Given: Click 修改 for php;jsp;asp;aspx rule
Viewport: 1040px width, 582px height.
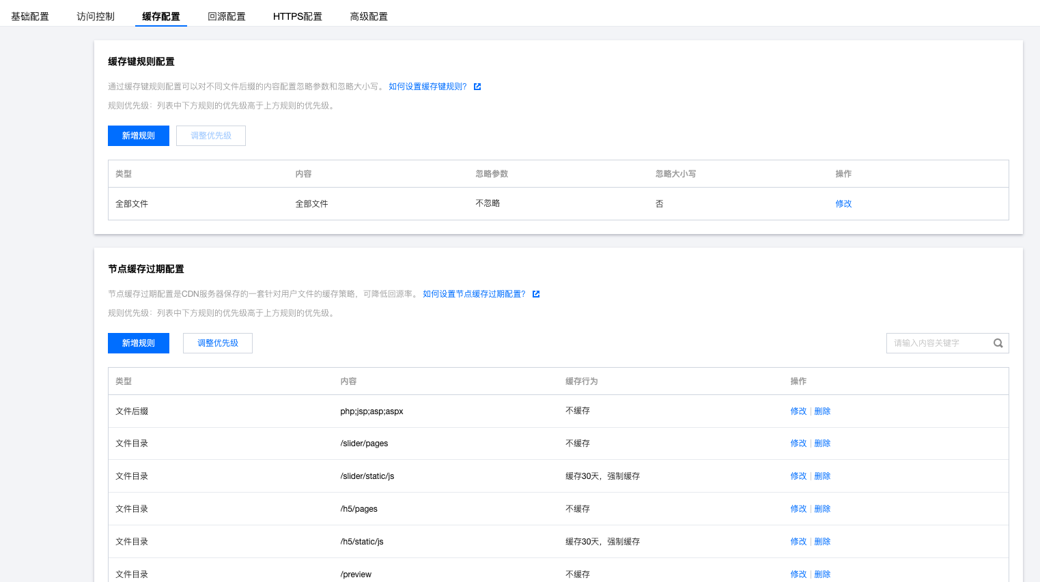Looking at the screenshot, I should tap(798, 411).
